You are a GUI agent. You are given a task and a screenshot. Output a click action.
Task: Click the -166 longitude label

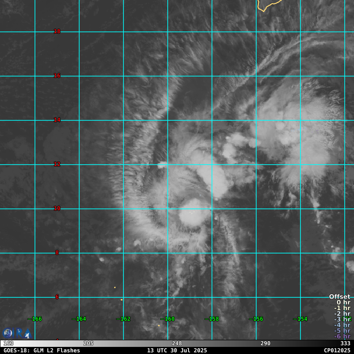coord(35,319)
